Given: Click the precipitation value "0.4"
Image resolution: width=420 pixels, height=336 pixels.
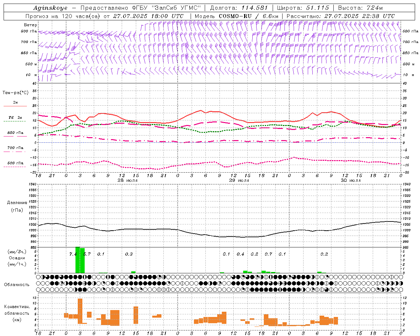Looking at the screenshot, I should (x=241, y=254).
